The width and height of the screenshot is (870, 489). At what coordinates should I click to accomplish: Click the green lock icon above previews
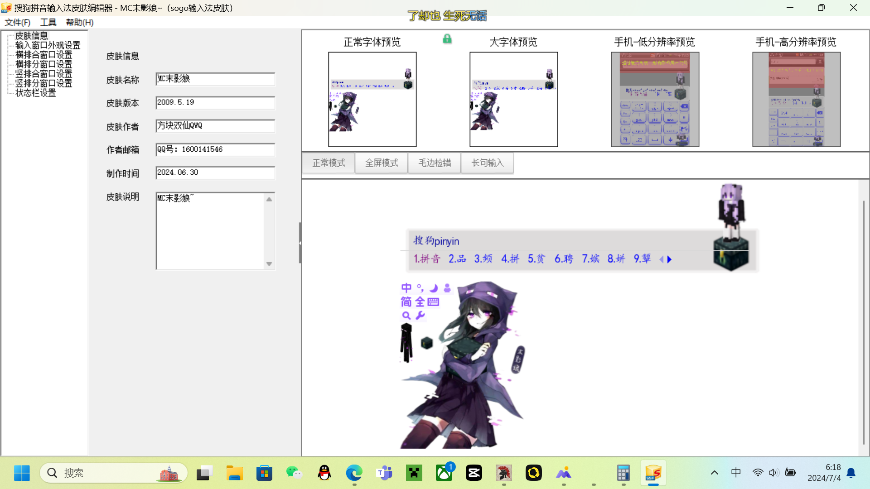pos(447,39)
